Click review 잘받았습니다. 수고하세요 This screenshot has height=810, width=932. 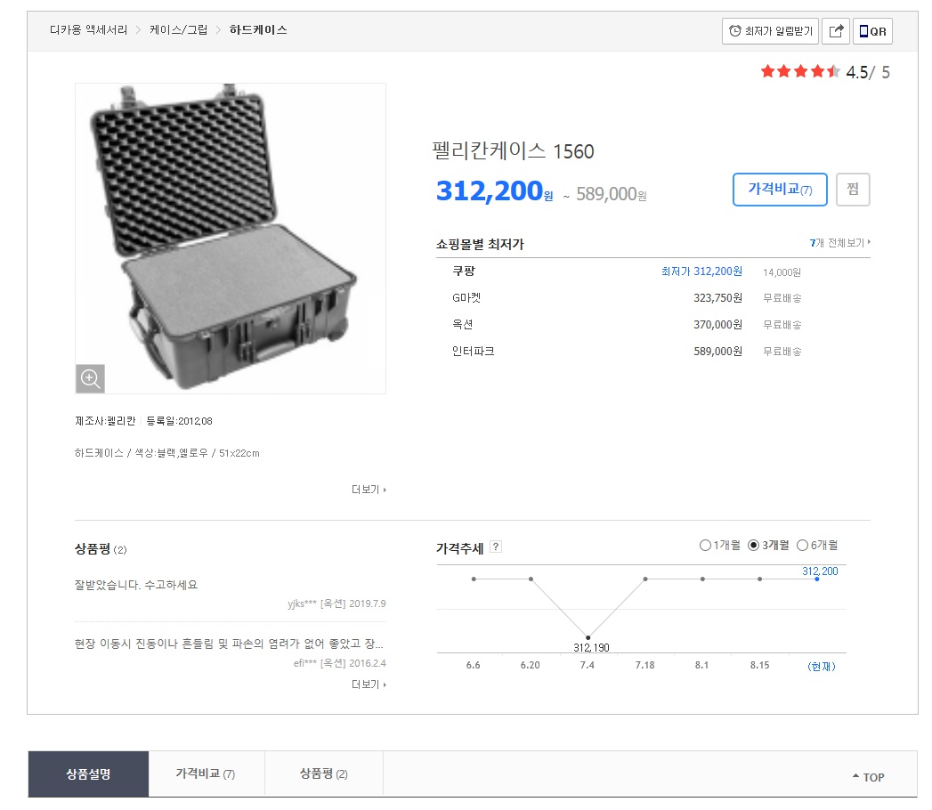tap(136, 585)
